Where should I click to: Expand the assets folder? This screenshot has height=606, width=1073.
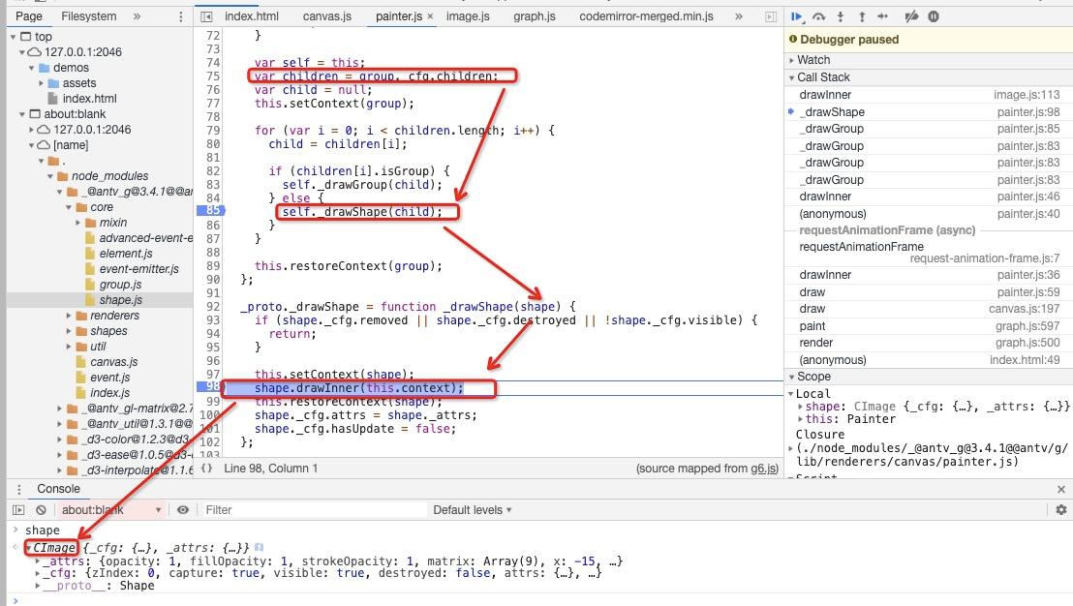click(41, 83)
